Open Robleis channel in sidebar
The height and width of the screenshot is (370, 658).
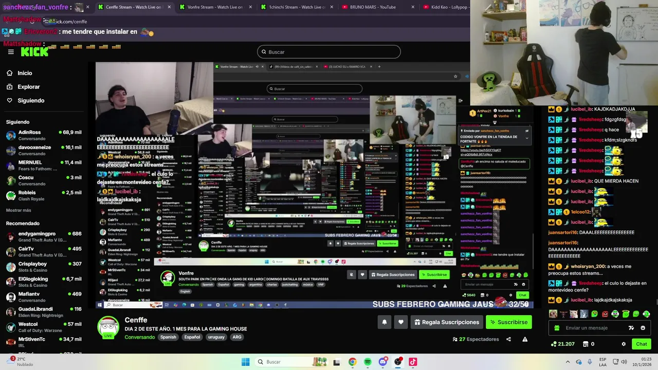coord(44,195)
